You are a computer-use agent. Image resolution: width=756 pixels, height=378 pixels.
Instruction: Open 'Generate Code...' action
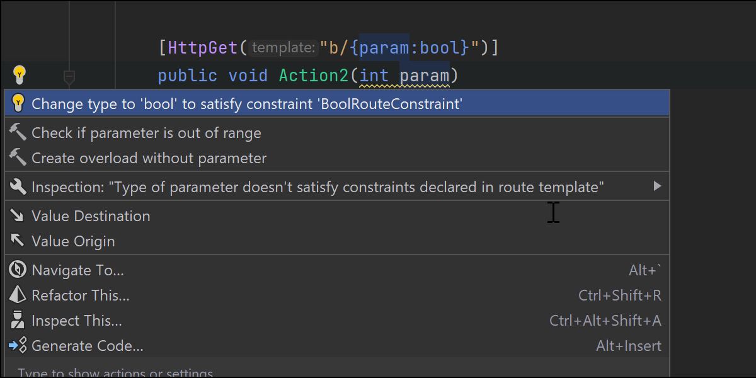(87, 345)
